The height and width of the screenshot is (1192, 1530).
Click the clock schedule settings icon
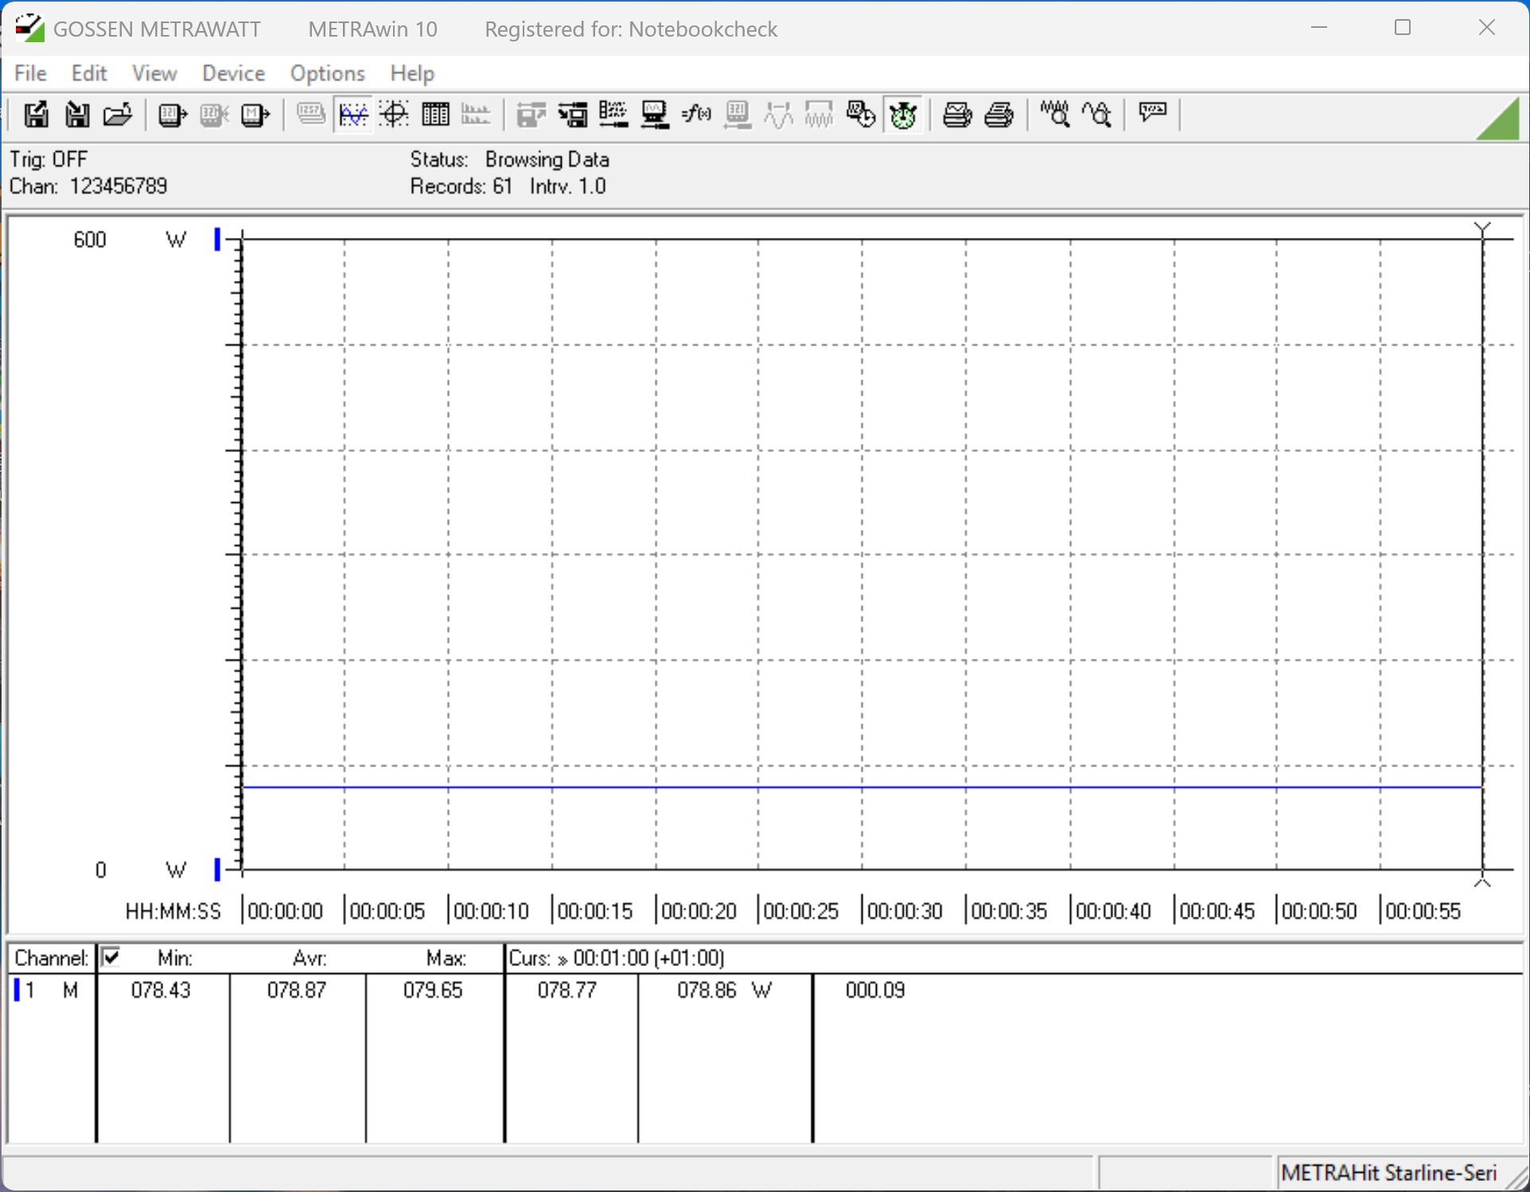[861, 115]
